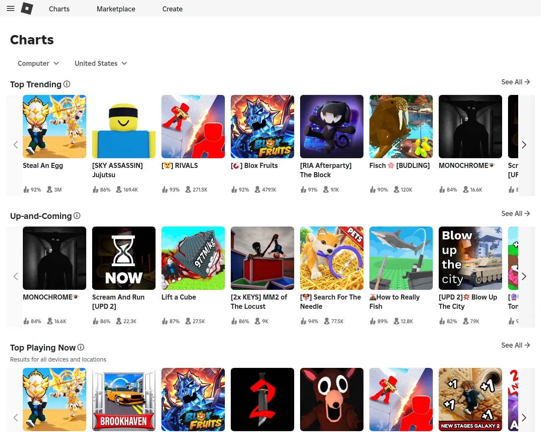Screen dimensions: 541x432
Task: Go to next Up-and-Coming games
Action: click(x=524, y=276)
